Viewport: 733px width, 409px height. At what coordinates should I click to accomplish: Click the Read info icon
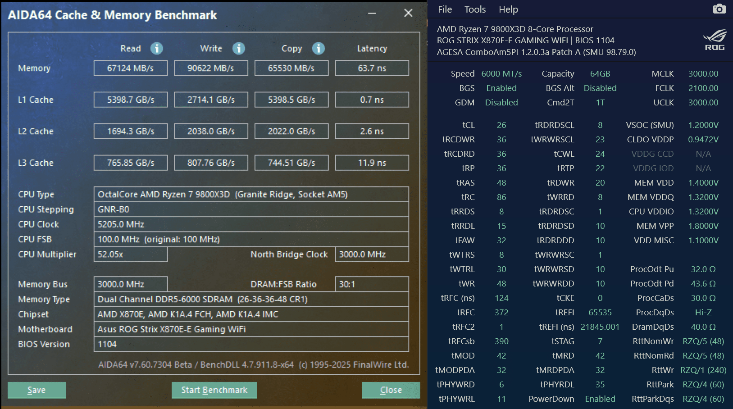point(157,48)
